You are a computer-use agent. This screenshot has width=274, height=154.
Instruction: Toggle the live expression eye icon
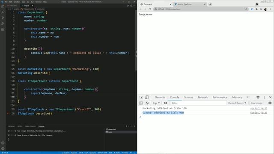pos(166,103)
